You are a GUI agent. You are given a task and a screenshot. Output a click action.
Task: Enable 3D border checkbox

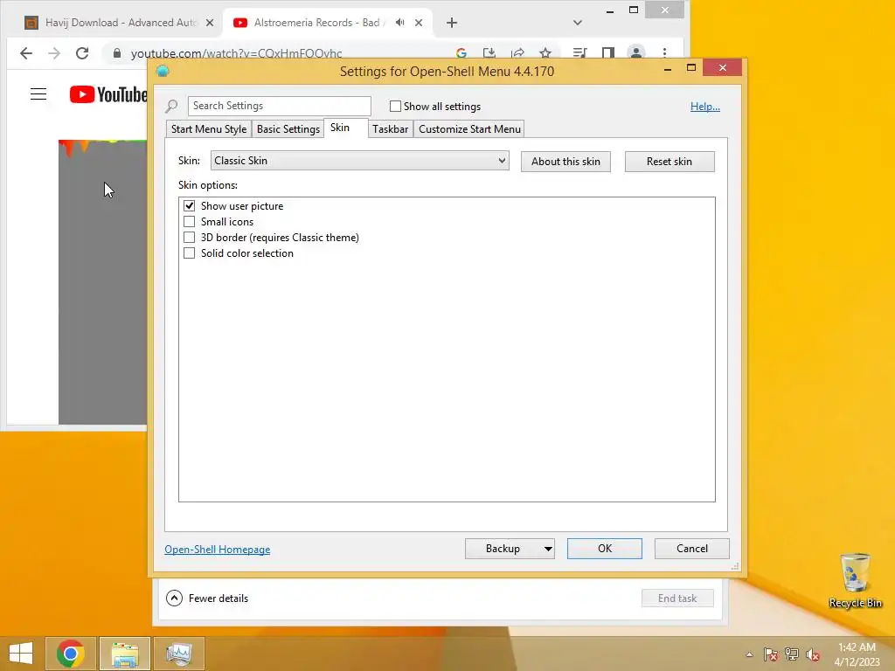coord(189,238)
